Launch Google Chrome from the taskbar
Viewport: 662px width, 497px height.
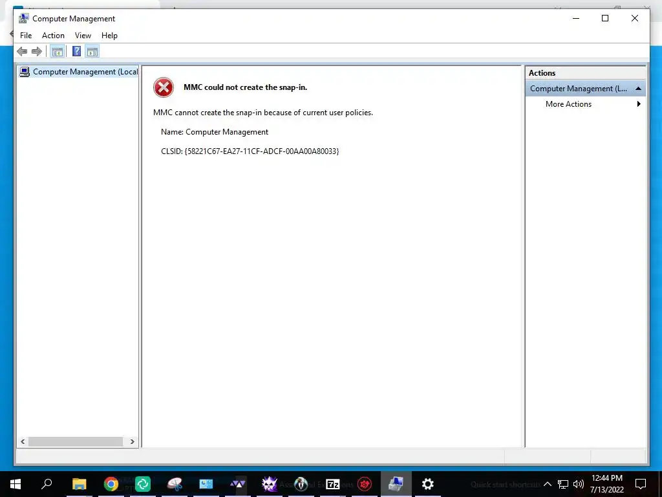(x=111, y=484)
